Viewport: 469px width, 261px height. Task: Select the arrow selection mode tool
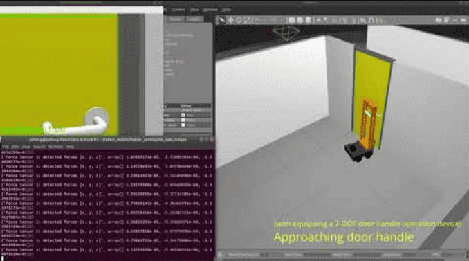click(x=222, y=20)
